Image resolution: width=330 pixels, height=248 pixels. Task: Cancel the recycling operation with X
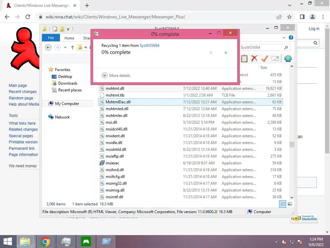pyautogui.click(x=226, y=53)
